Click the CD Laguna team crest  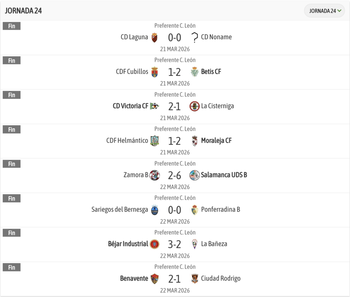pos(154,37)
